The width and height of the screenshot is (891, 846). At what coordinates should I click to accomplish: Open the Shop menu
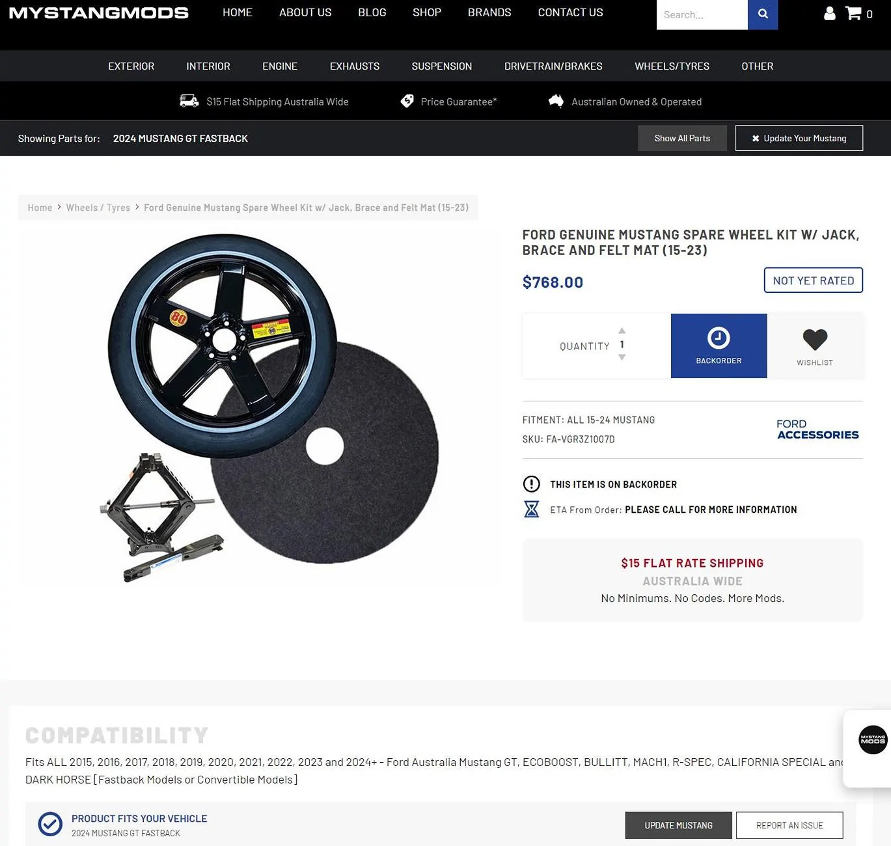click(427, 12)
